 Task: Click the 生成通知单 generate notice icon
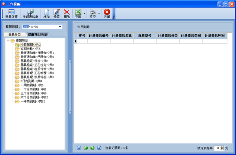[30, 13]
